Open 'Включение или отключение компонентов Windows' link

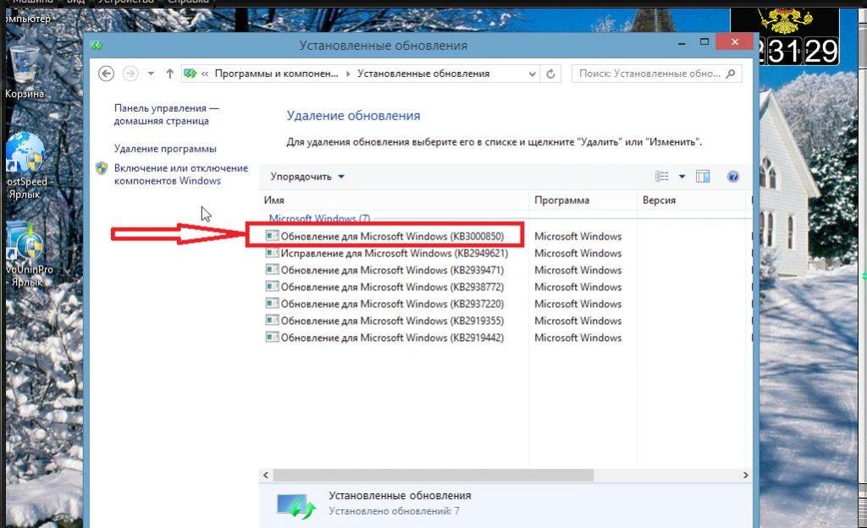tap(181, 174)
